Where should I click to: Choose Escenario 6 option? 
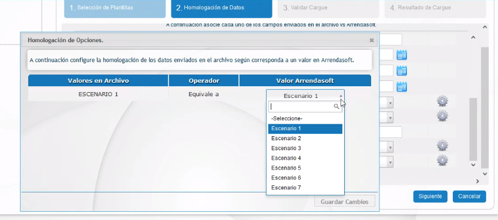(x=305, y=178)
